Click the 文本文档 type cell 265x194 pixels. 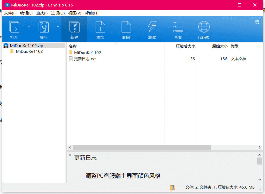[x=239, y=59]
